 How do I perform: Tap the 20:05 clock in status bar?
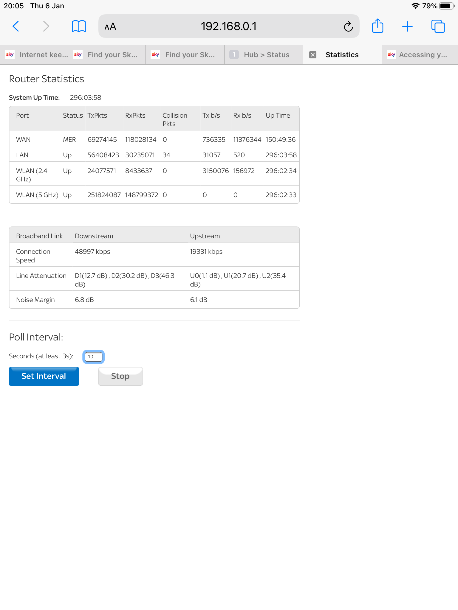click(x=14, y=6)
